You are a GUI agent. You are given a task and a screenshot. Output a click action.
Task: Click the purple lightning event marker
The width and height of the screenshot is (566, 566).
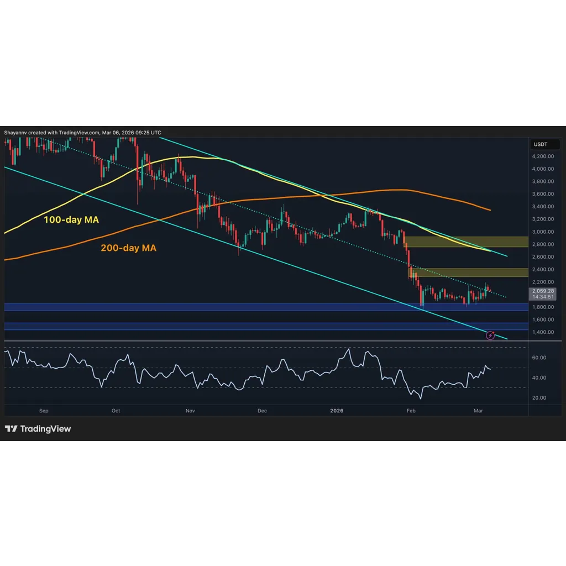coord(490,336)
